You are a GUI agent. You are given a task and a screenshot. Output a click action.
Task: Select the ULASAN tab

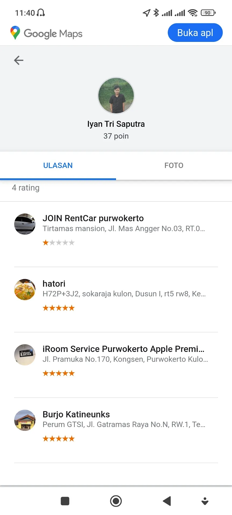58,165
